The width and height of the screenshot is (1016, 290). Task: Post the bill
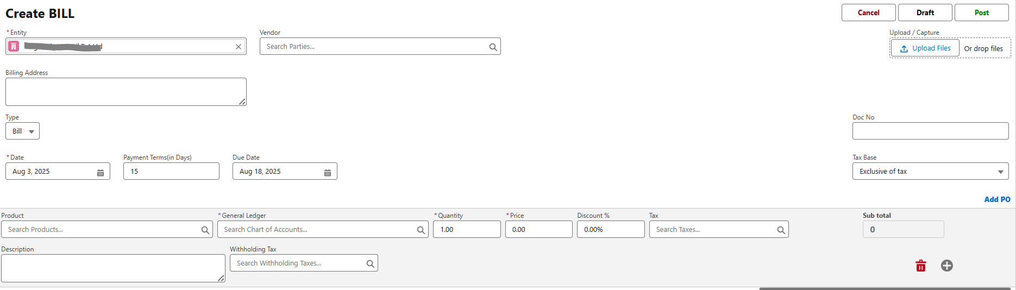(x=981, y=12)
